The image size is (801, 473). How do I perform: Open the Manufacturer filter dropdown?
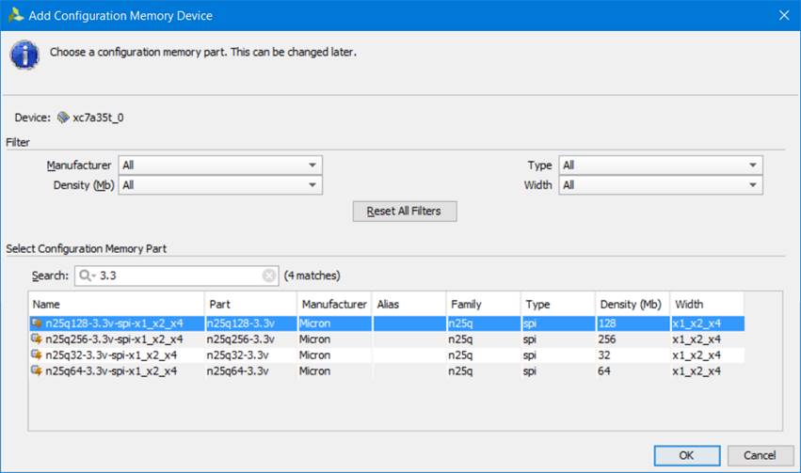220,166
